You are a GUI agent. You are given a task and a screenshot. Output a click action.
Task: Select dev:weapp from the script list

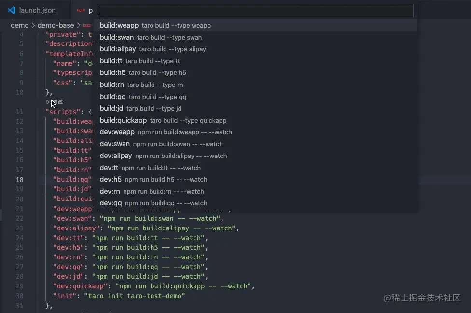tap(256, 132)
